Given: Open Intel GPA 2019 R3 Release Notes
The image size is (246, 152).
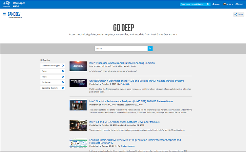Looking at the screenshot, I should pyautogui.click(x=131, y=101).
